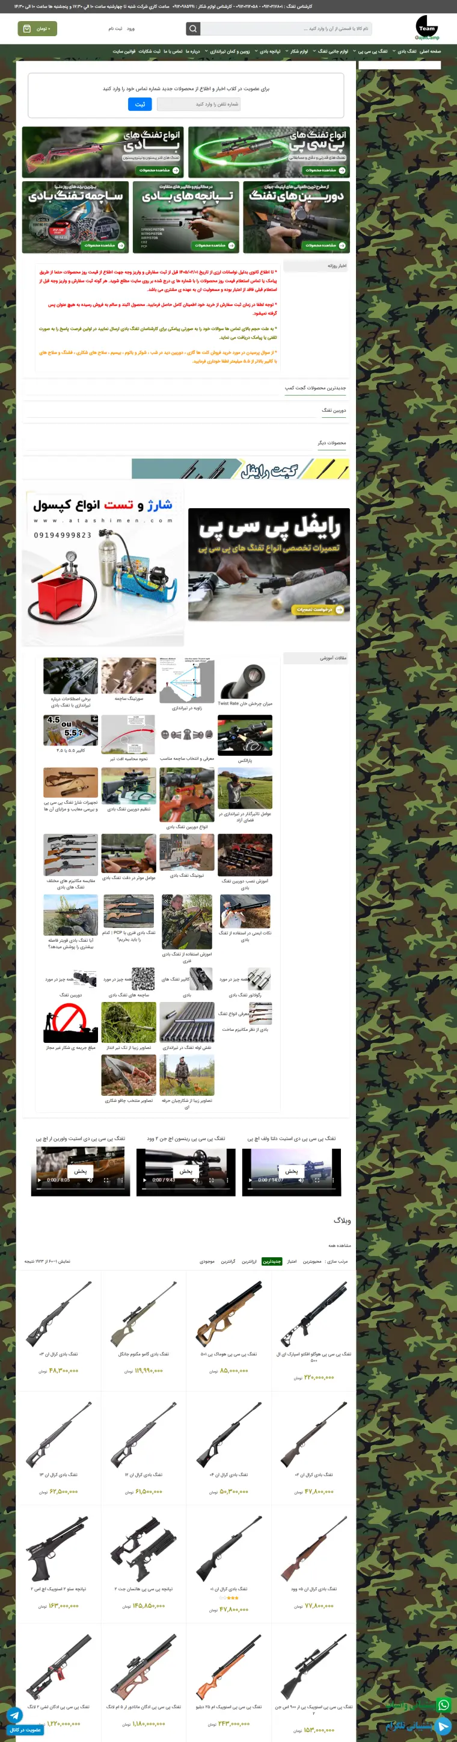Image resolution: width=457 pixels, height=1742 pixels.
Task: Open the Gajet Rifle banner strip
Action: coord(241,468)
